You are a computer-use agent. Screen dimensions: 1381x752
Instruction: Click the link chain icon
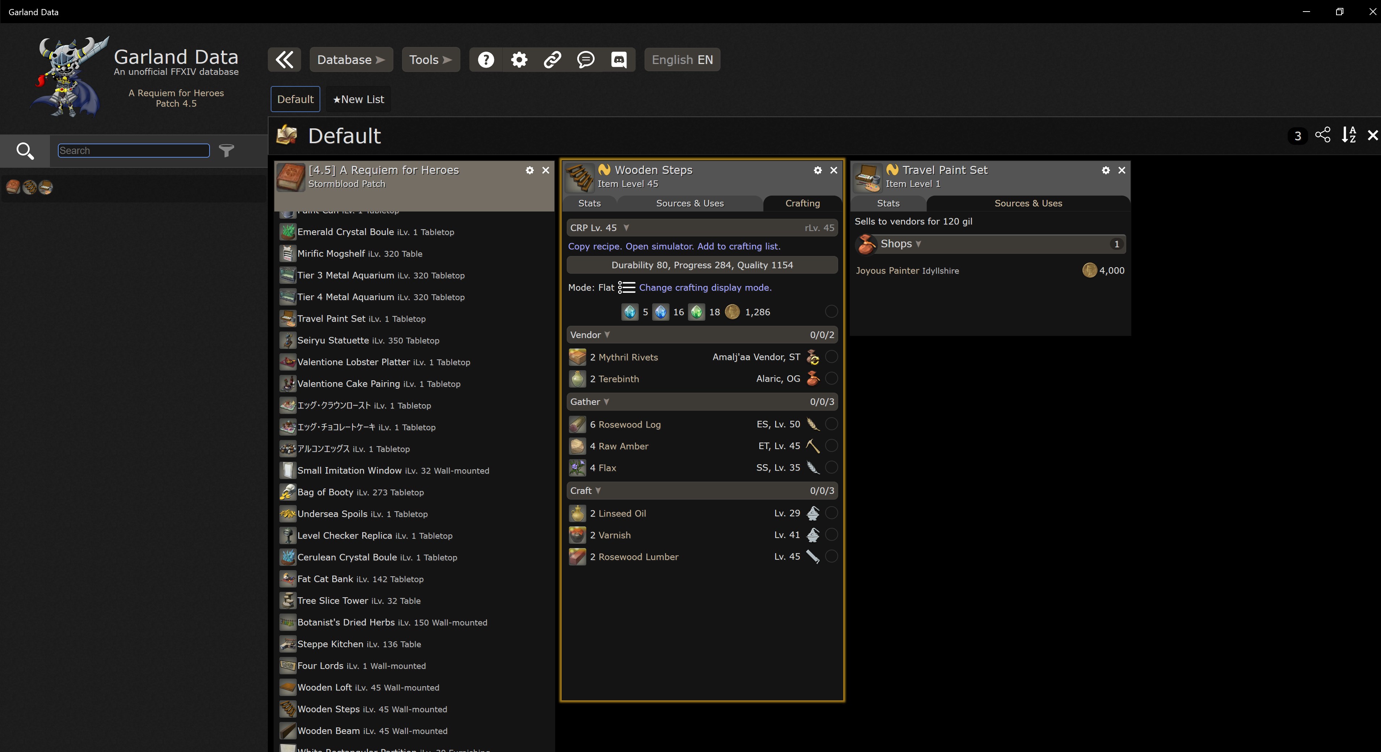pyautogui.click(x=552, y=59)
